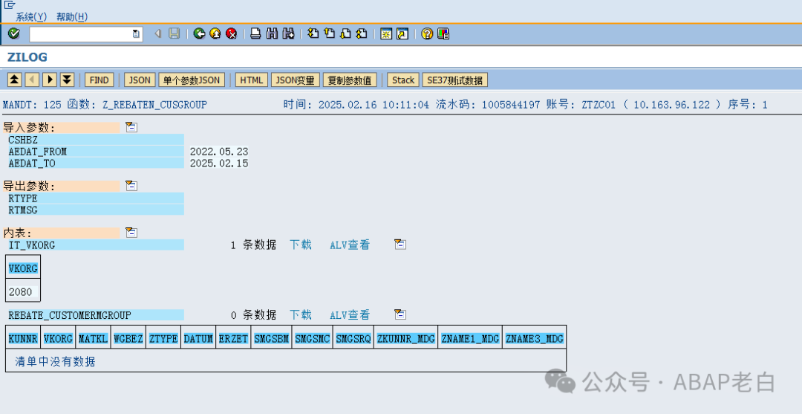Click the Find Next binoculars icon
The width and height of the screenshot is (802, 414).
pos(288,33)
